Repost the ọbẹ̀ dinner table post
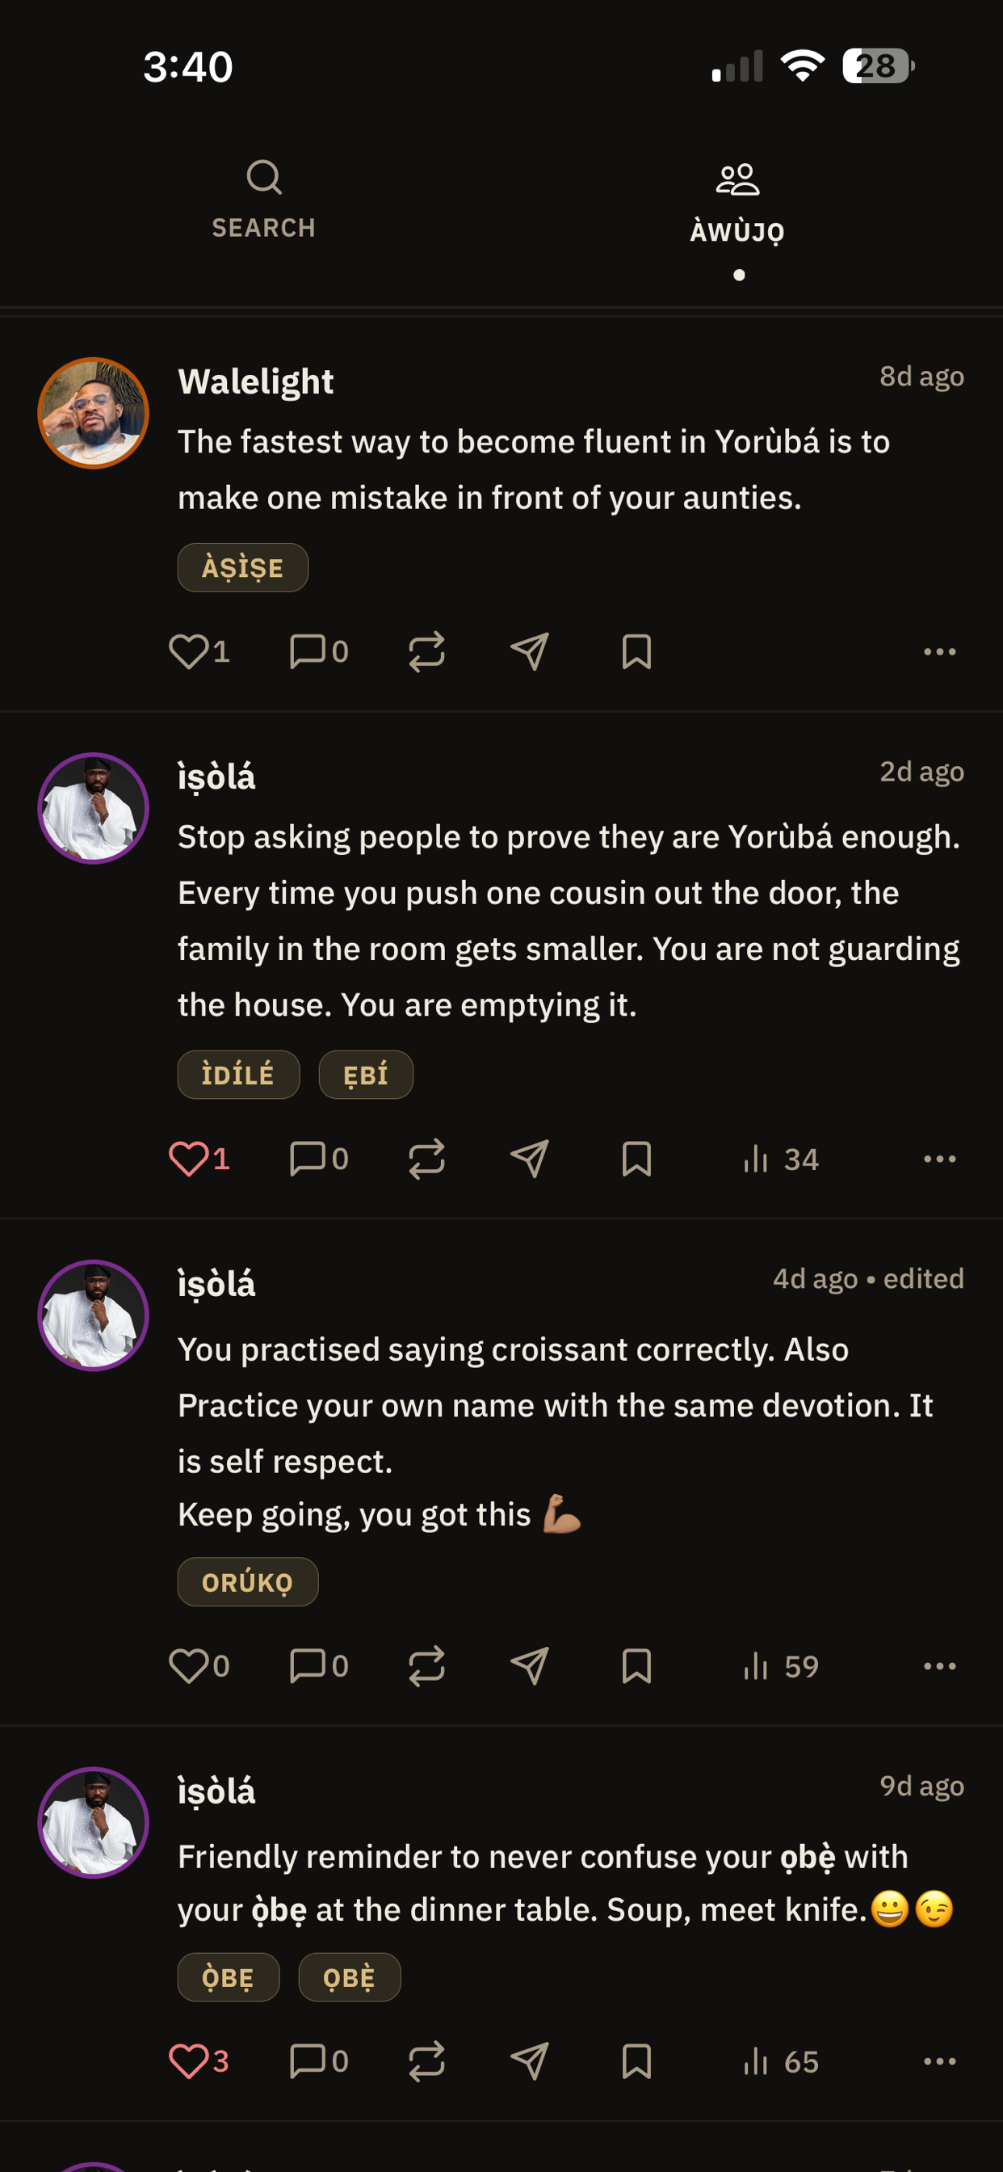This screenshot has height=2172, width=1003. click(426, 2061)
